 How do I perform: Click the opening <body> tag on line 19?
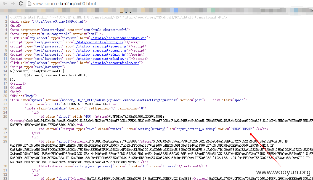(x=15, y=92)
